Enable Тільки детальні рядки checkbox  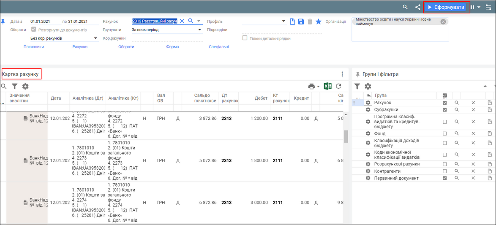click(245, 38)
